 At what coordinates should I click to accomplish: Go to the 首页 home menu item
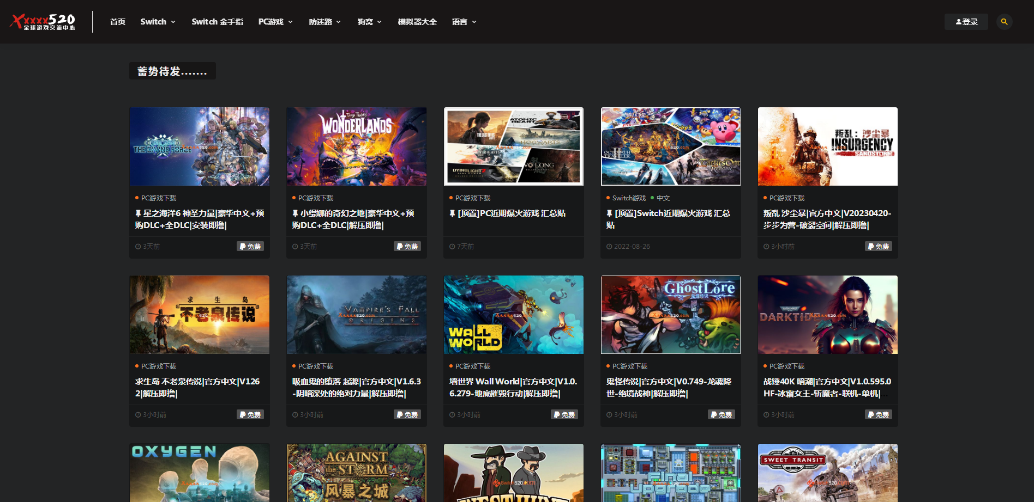(118, 22)
